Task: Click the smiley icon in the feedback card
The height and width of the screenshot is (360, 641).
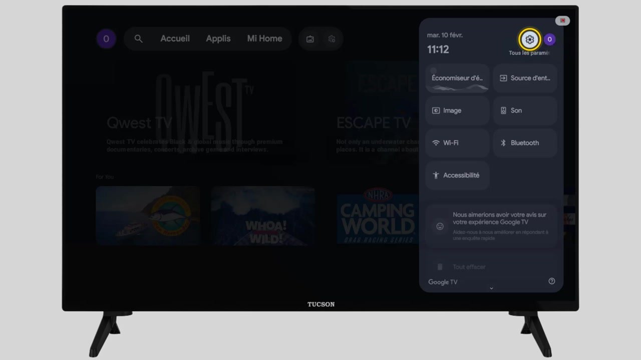Action: 440,226
